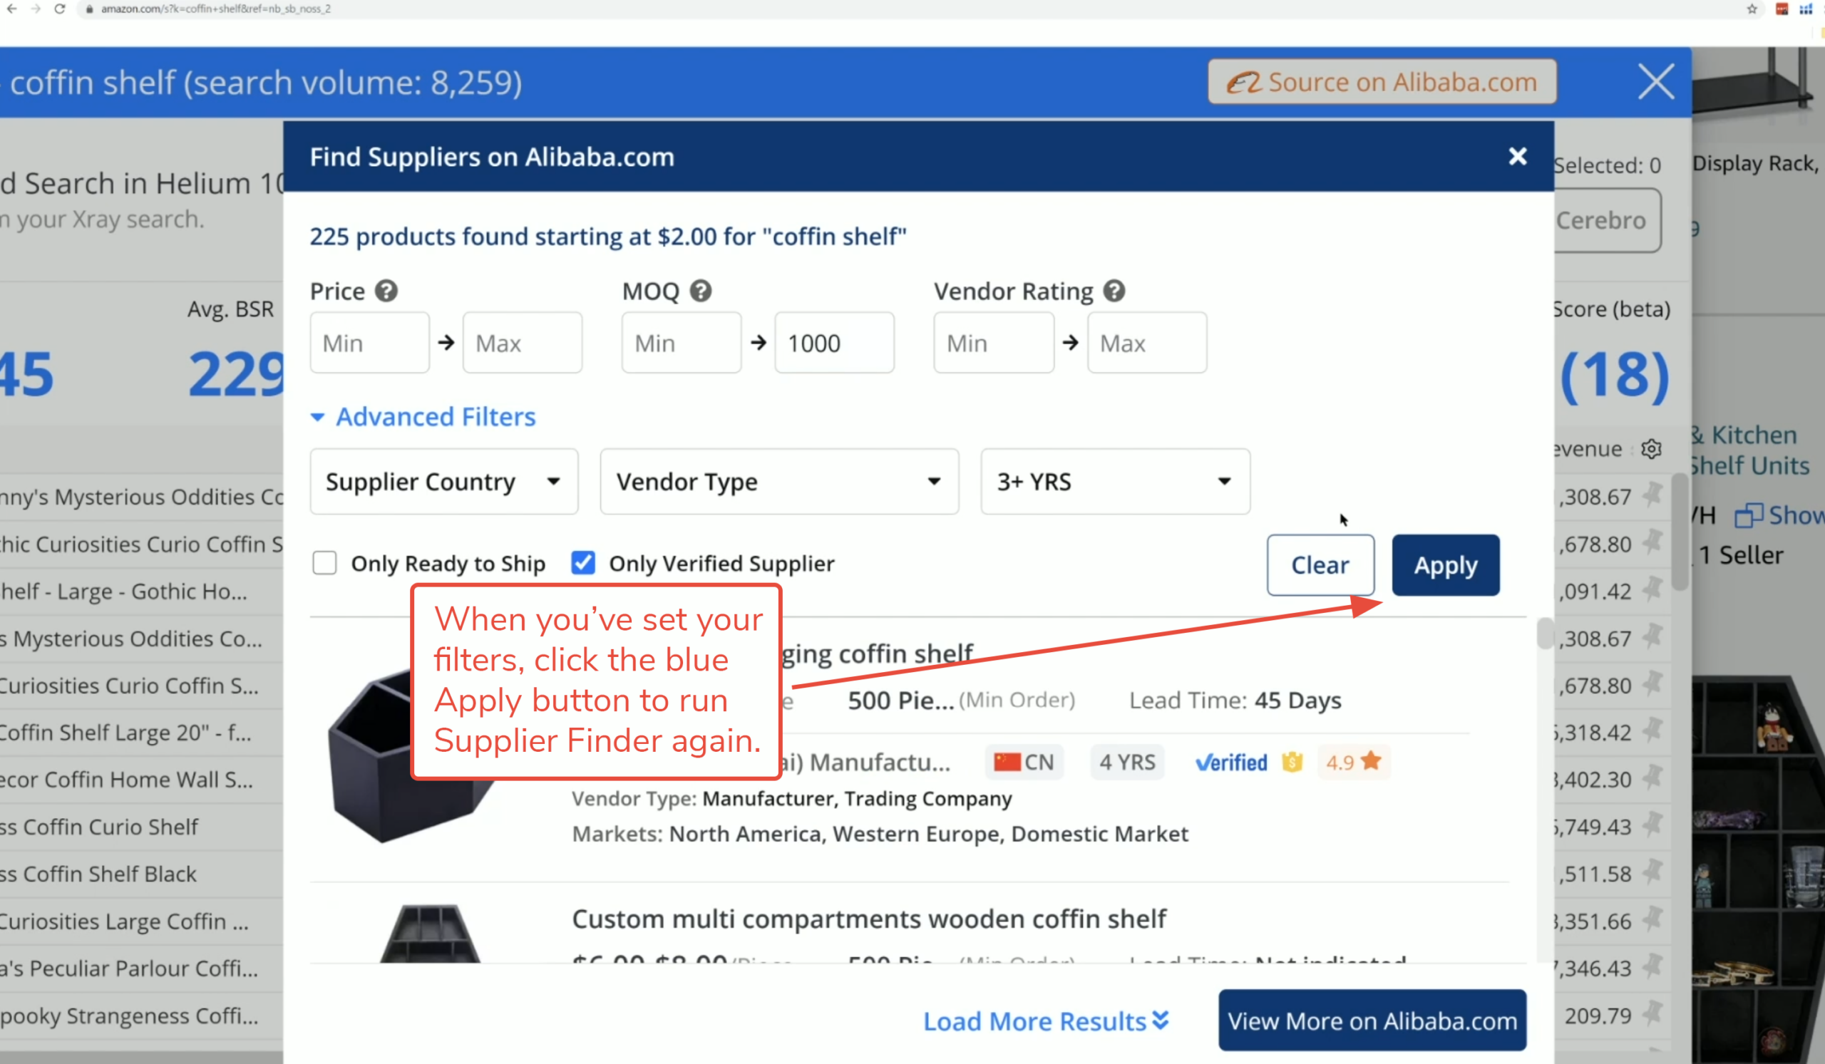1825x1064 pixels.
Task: Click the Vendor Rating help icon
Action: click(x=1114, y=291)
